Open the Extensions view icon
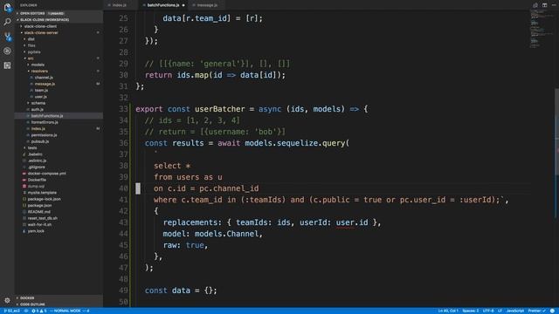Screen dimensions: 559x314 pyautogui.click(x=7, y=65)
